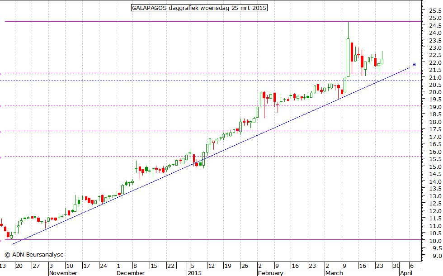
Task: Select the November month label
Action: [63, 273]
